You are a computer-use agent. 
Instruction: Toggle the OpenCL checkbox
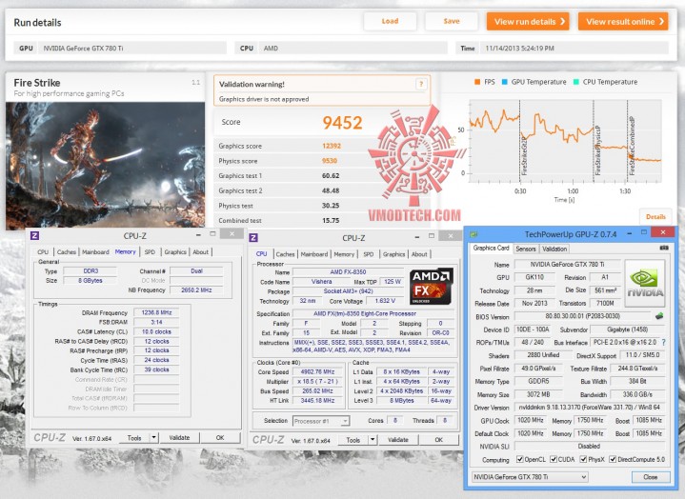(x=520, y=459)
